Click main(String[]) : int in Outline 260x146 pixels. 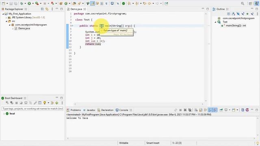click(x=236, y=26)
